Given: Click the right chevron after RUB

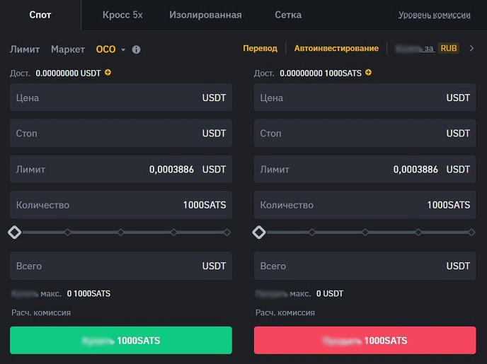Looking at the screenshot, I should tap(472, 48).
